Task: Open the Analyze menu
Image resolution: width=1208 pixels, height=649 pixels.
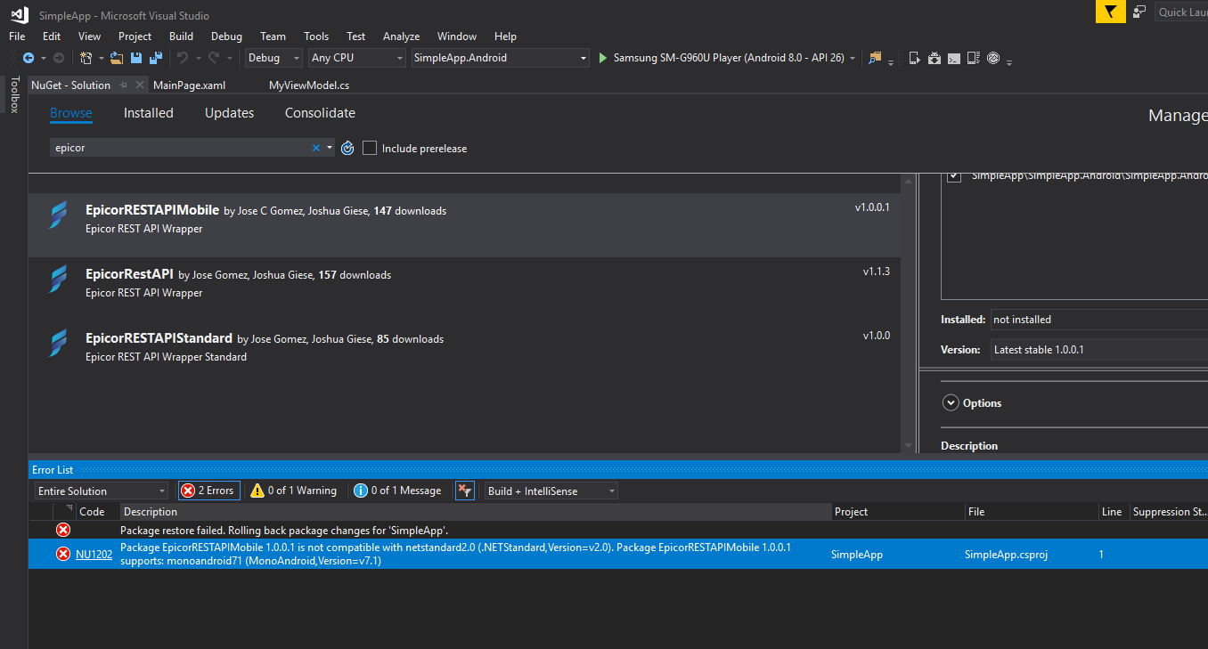Action: pos(401,37)
